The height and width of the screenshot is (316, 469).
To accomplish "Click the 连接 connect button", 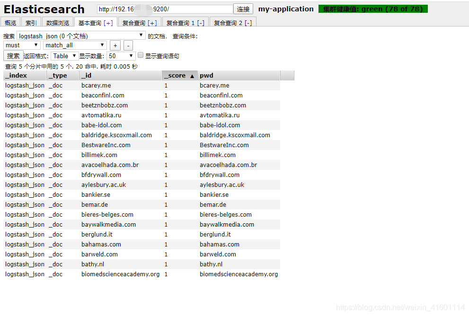I will point(243,9).
